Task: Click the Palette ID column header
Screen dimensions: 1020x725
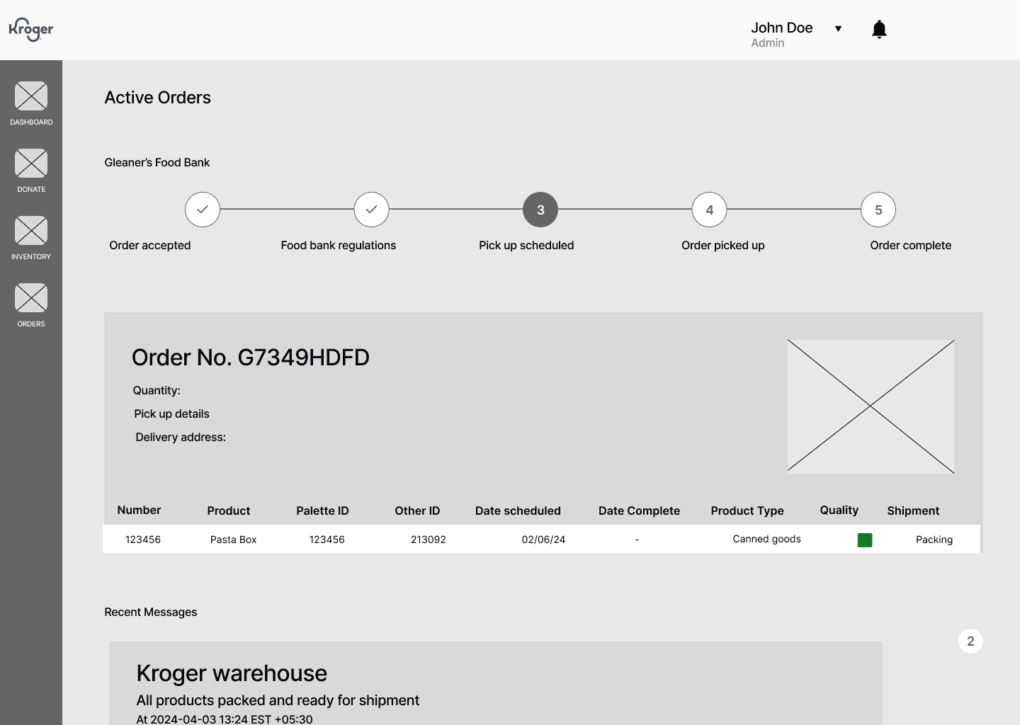Action: (322, 510)
